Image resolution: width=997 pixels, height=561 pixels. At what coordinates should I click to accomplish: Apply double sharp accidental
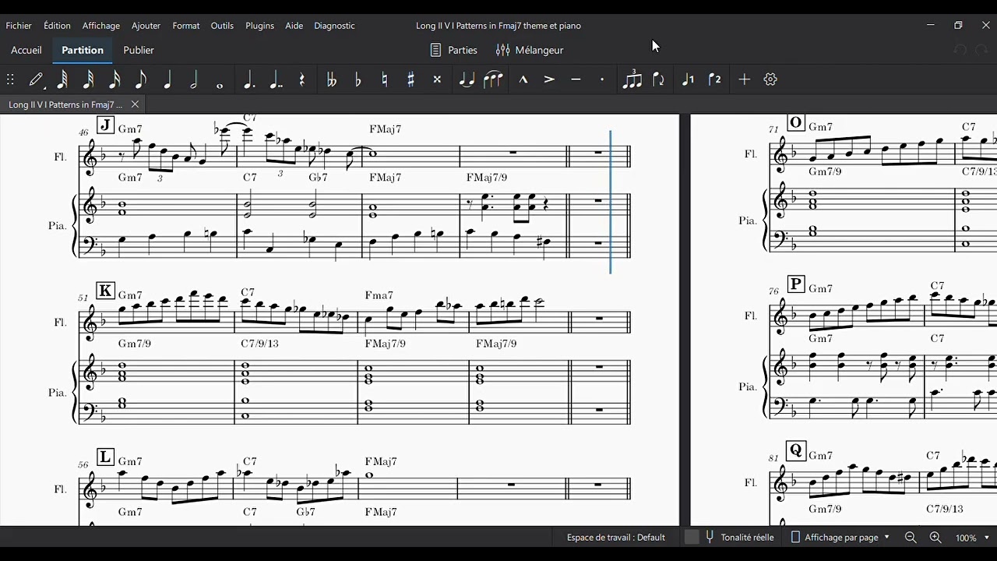click(437, 79)
